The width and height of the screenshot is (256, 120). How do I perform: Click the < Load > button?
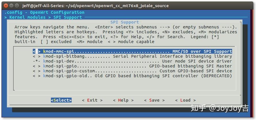186,100
